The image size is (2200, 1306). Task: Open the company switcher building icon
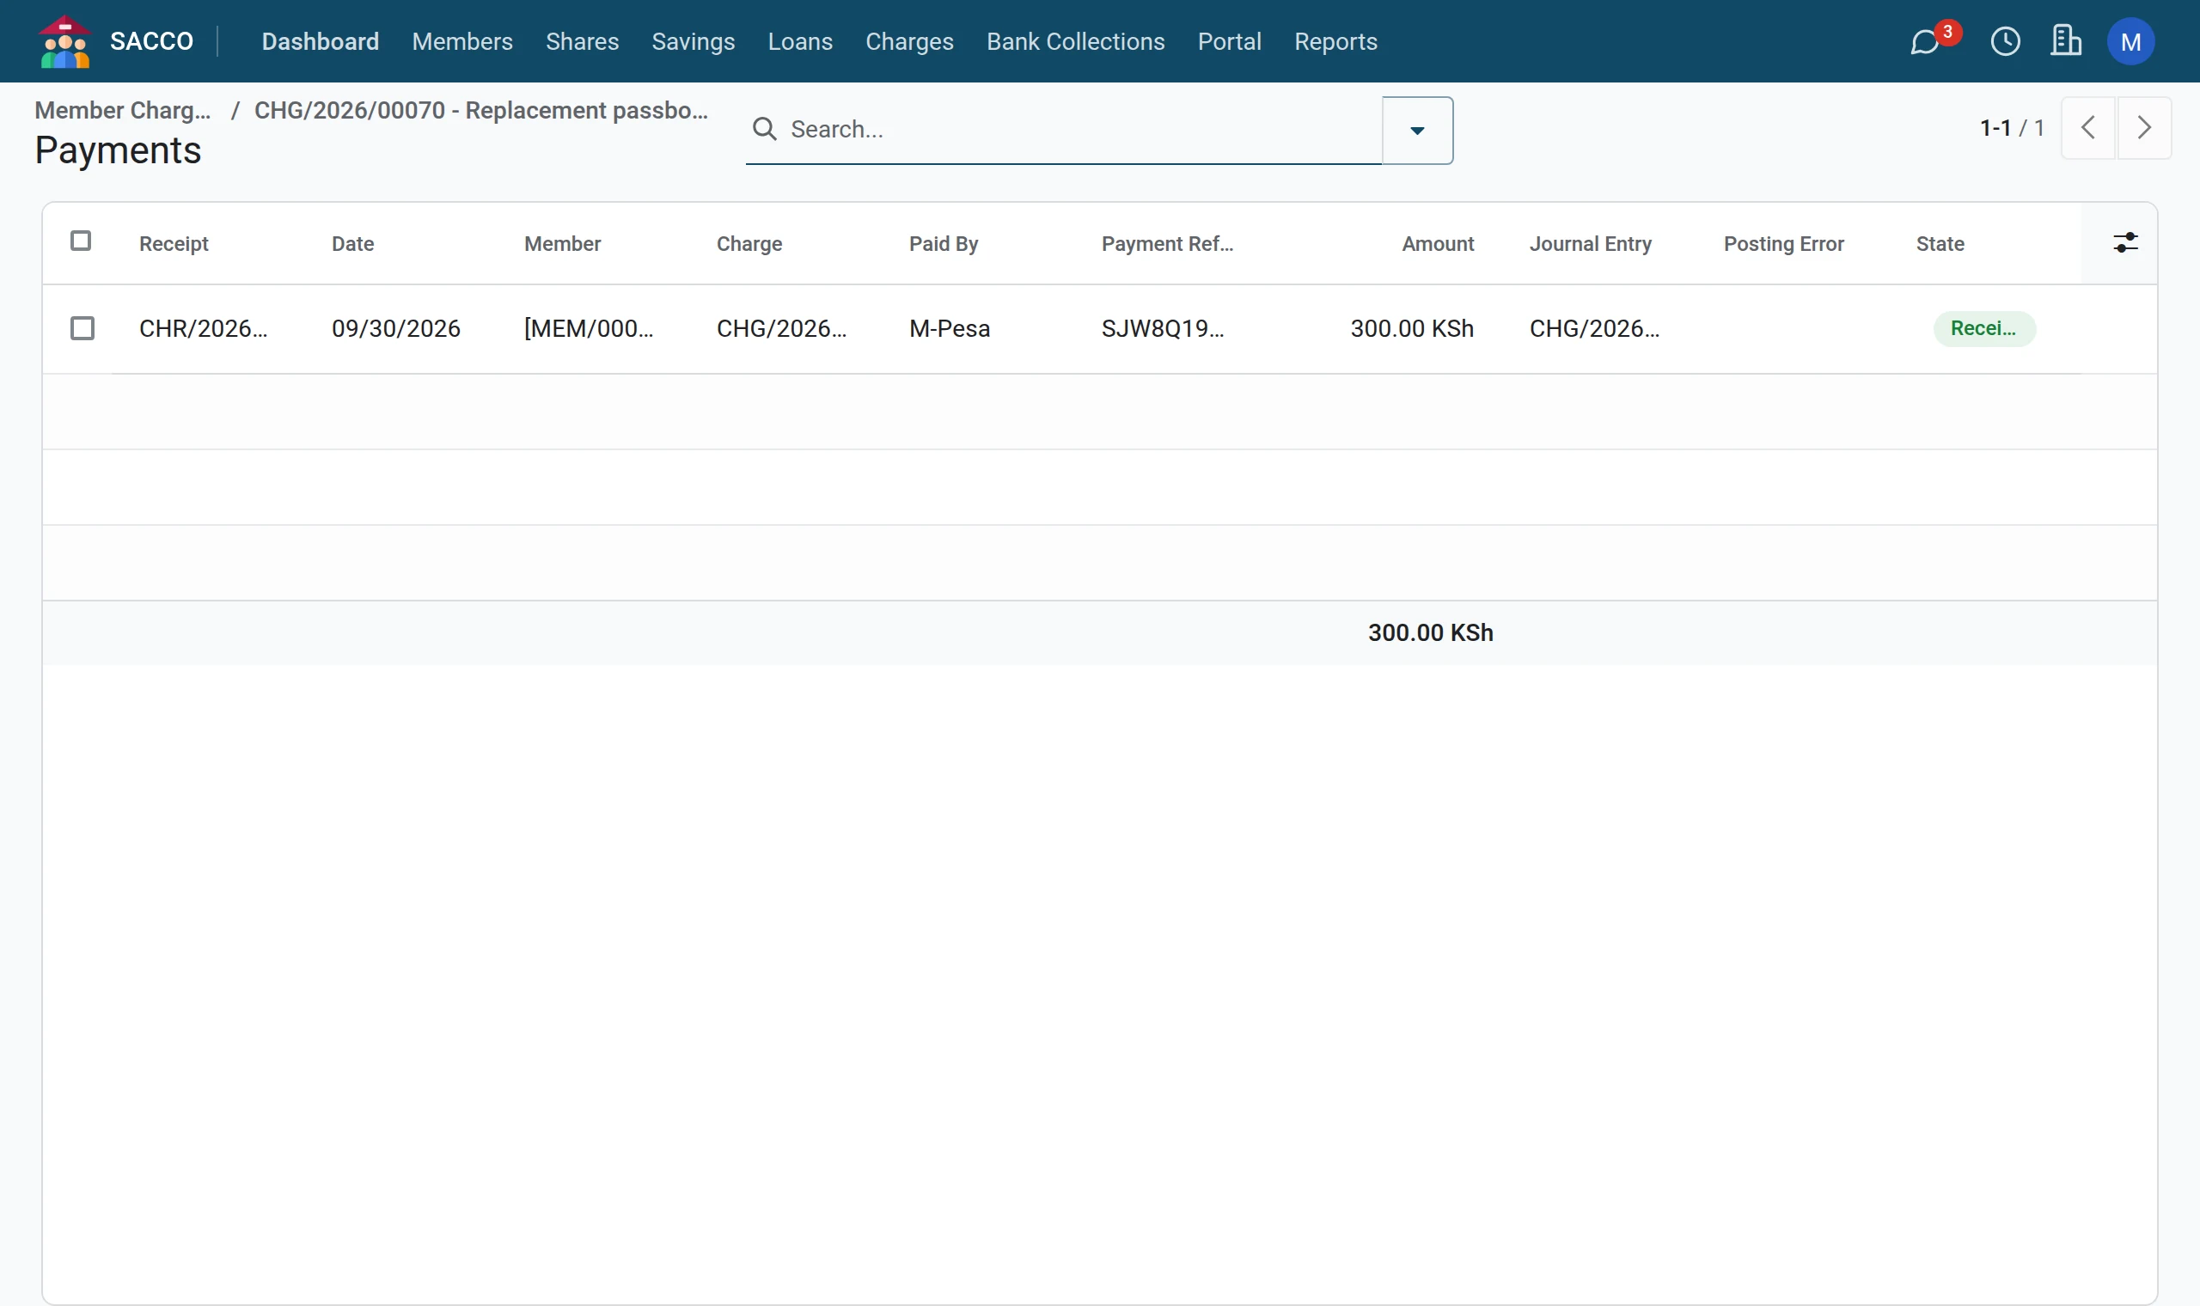point(2065,40)
